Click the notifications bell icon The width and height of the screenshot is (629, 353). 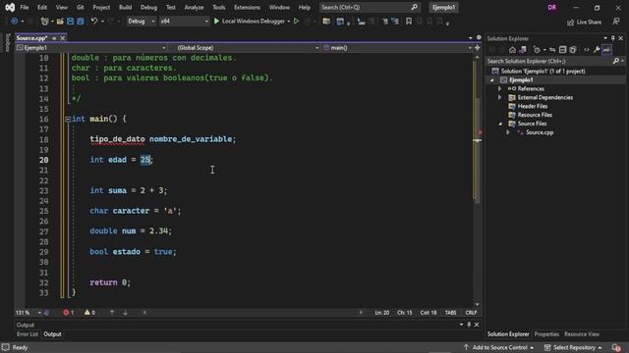pos(616,347)
